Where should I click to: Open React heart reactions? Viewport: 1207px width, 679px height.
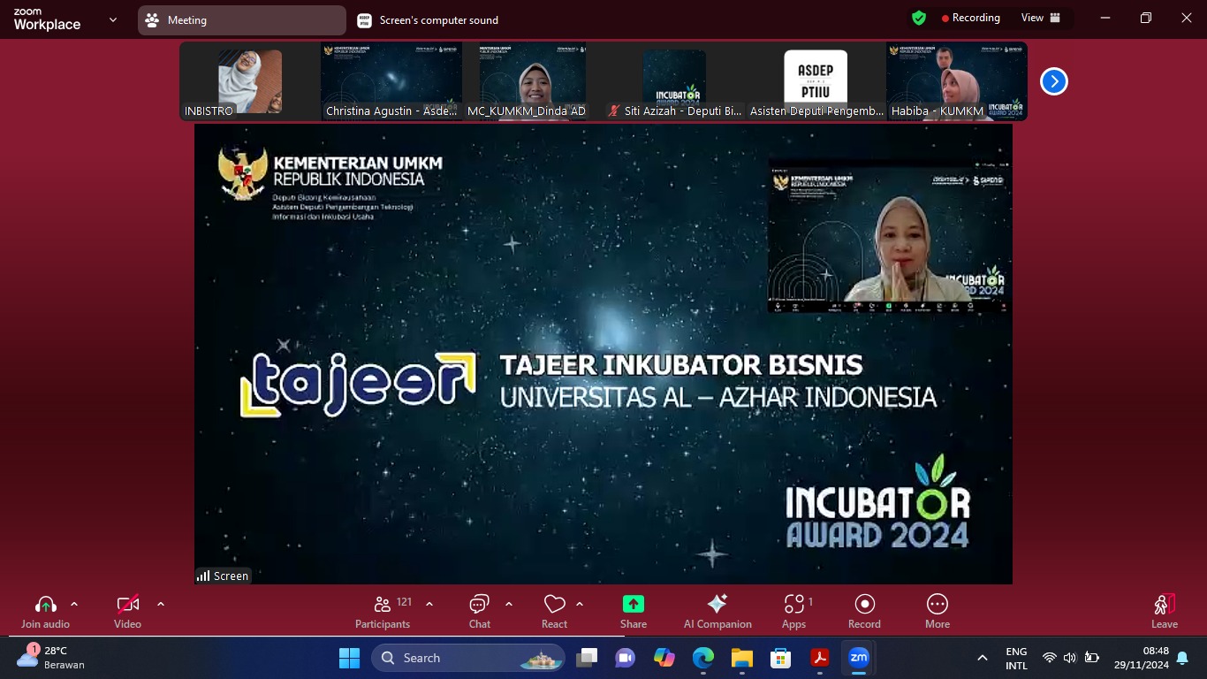(555, 612)
